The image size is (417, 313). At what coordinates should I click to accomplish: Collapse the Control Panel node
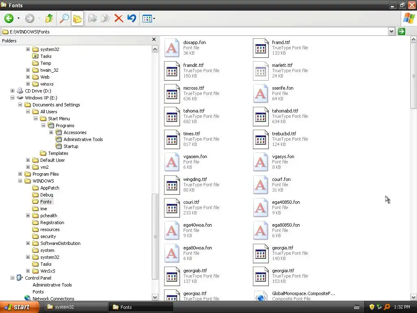tap(12, 278)
